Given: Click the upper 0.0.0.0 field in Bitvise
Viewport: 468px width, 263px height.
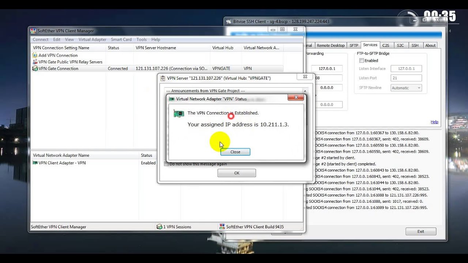Looking at the screenshot, I should (327, 88).
